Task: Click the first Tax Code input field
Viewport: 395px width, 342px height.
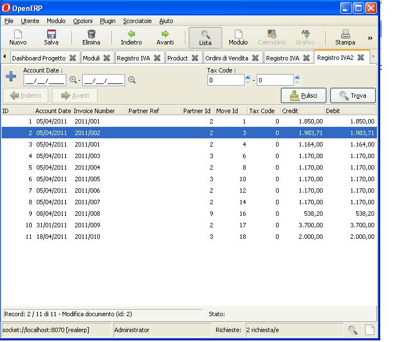Action: [226, 80]
